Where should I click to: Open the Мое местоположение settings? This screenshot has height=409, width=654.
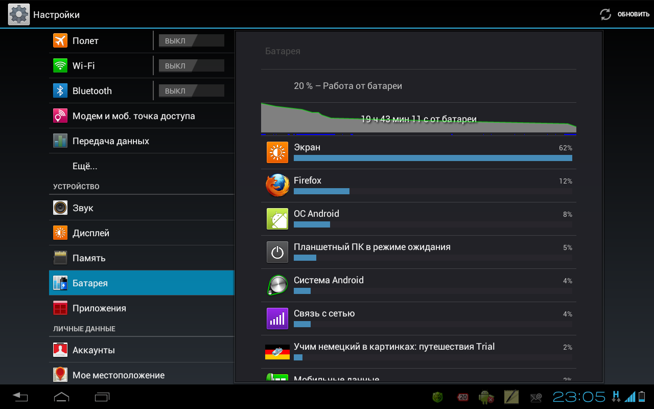click(x=142, y=375)
